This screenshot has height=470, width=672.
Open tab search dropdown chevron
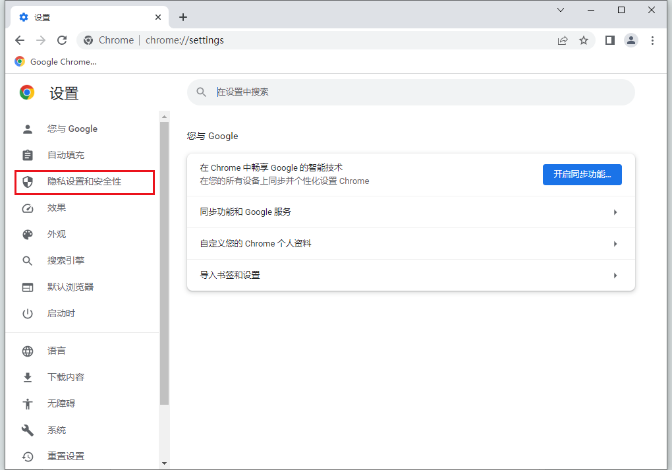[561, 10]
